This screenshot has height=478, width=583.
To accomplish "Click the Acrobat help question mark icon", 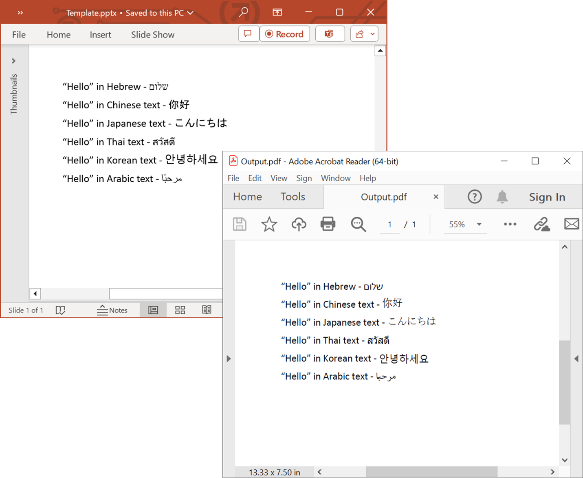I will (475, 197).
